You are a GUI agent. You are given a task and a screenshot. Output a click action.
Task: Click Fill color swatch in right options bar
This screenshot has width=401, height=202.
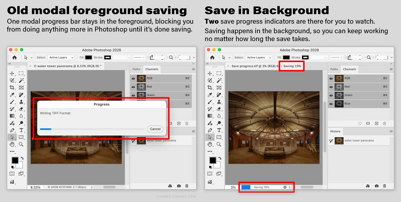tap(286, 57)
